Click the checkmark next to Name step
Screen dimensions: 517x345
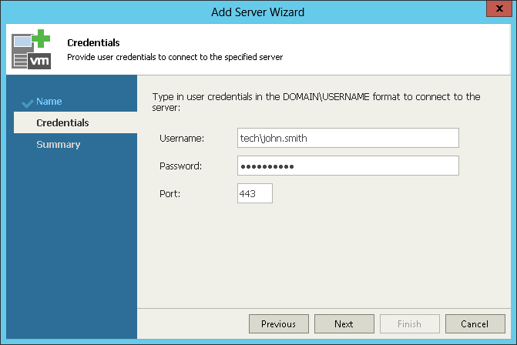click(28, 103)
